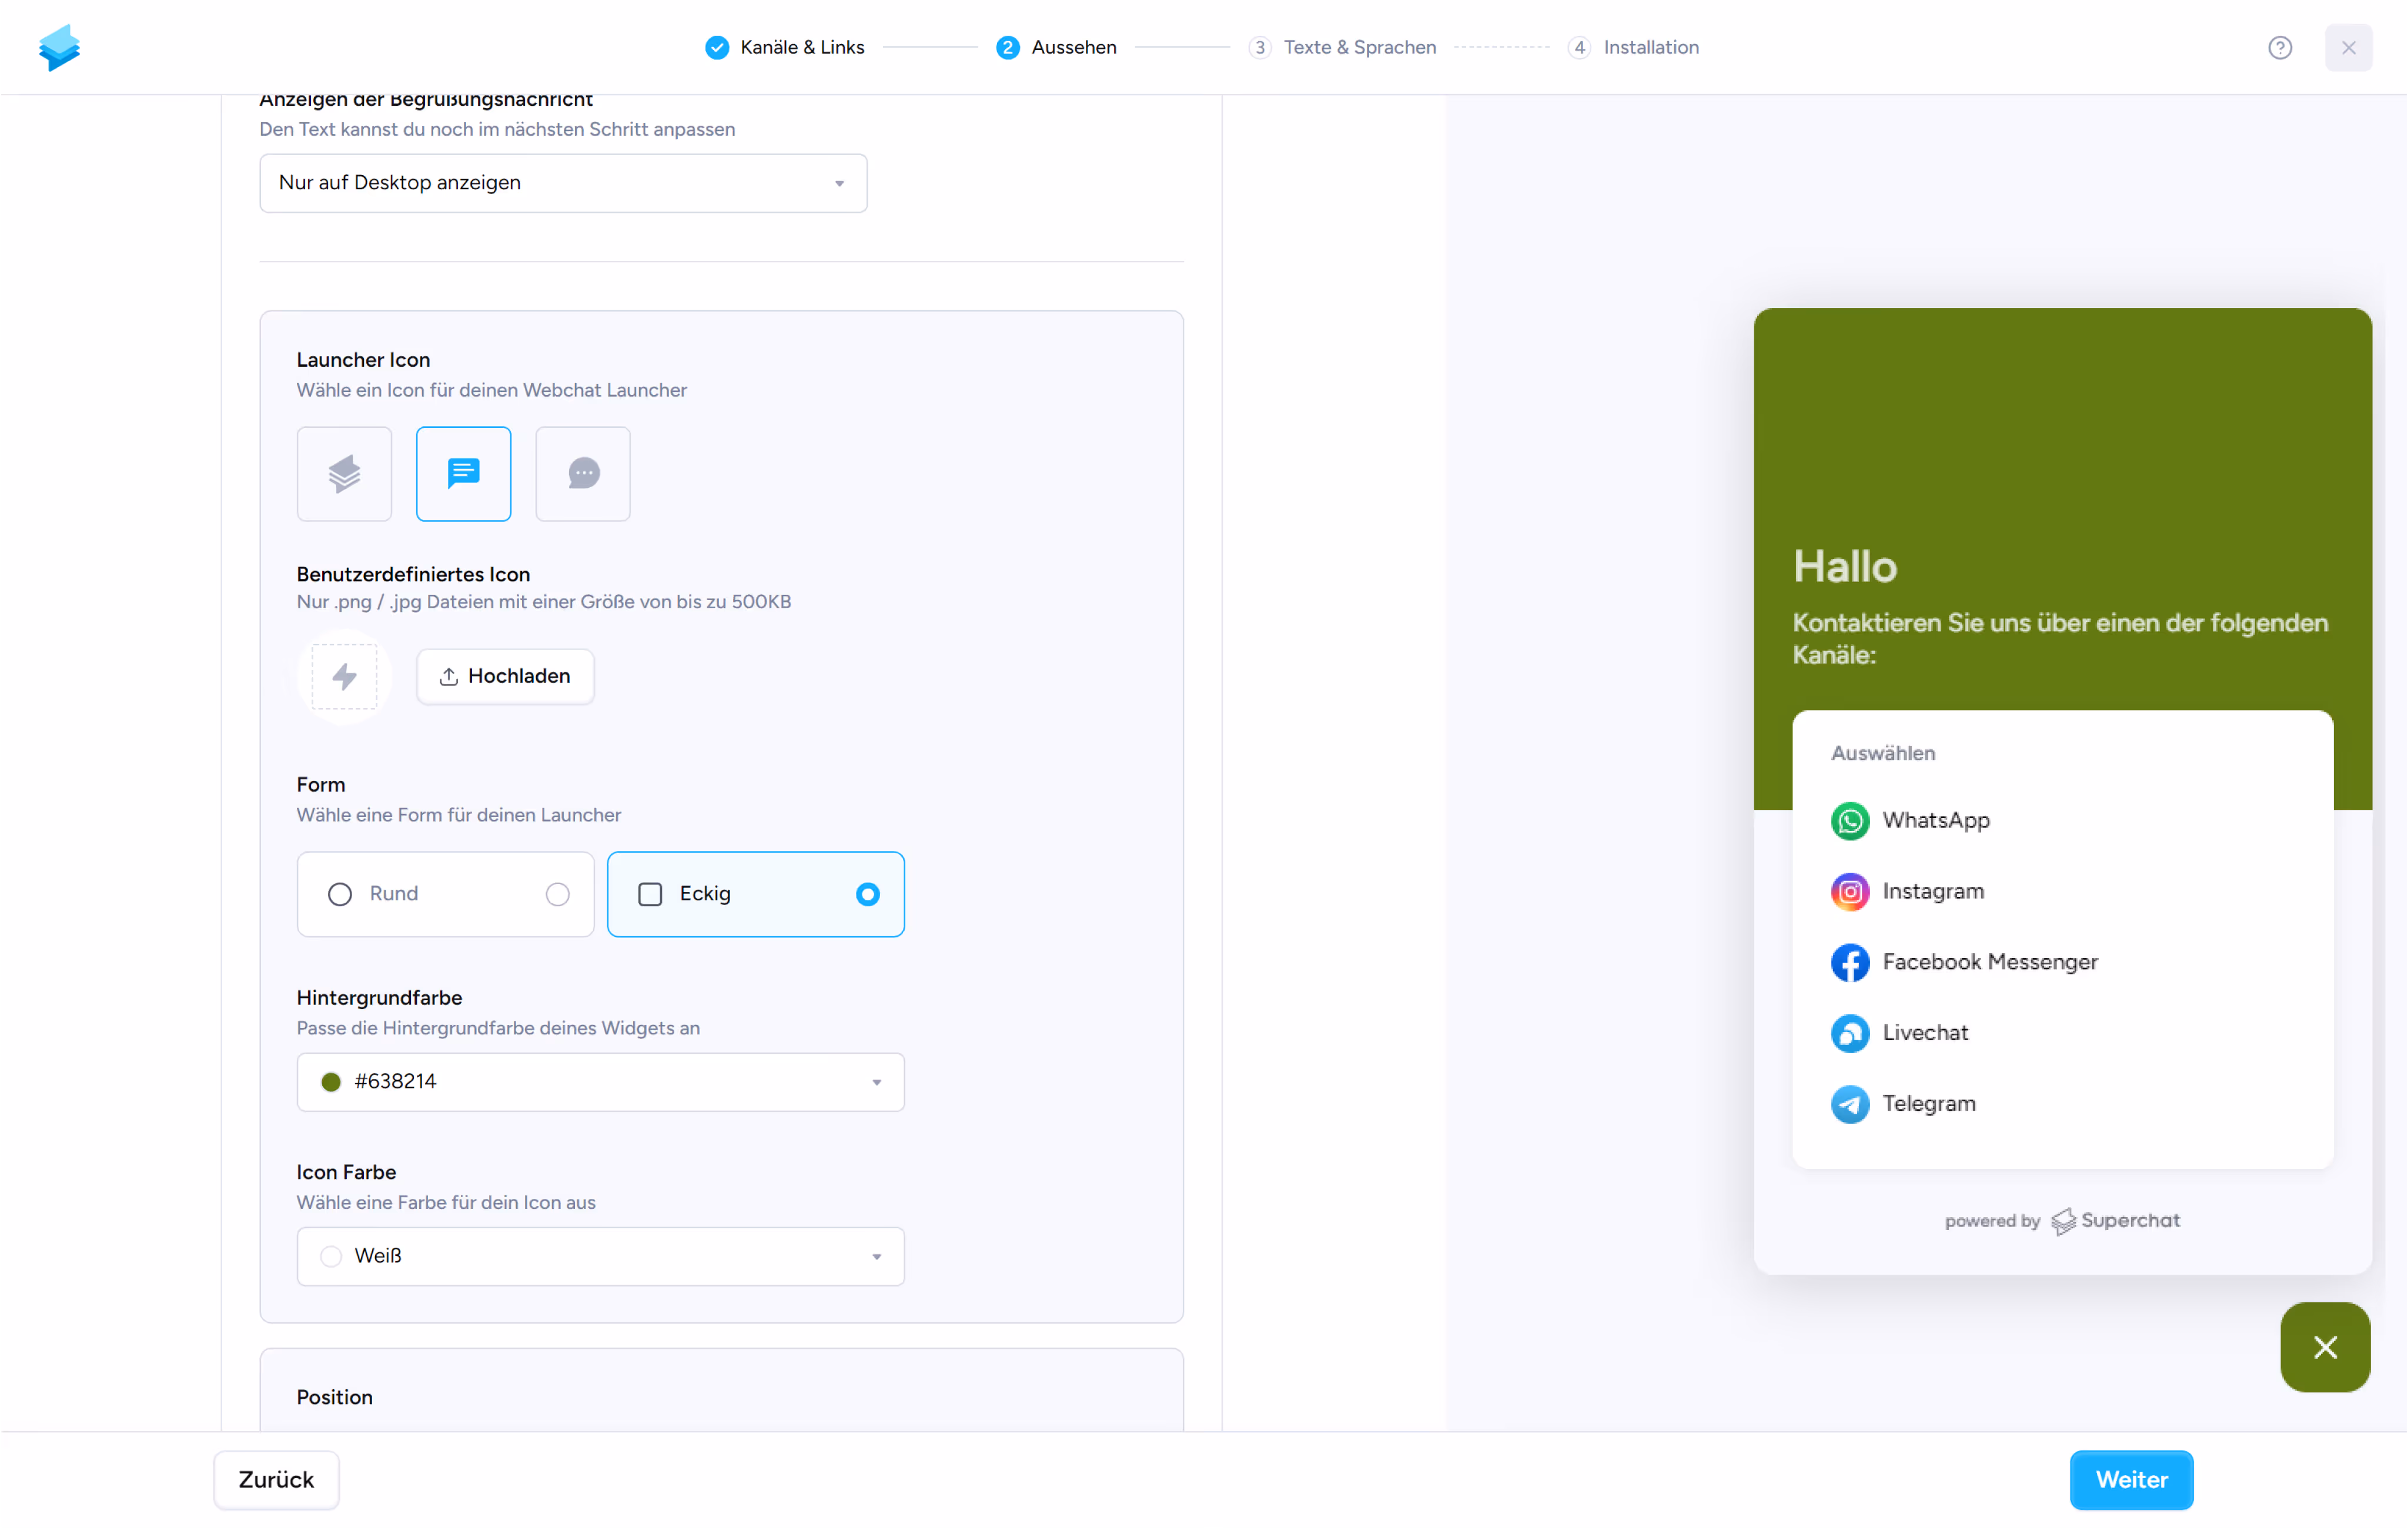Open the Icon Farbe Weiß dropdown

tap(600, 1256)
